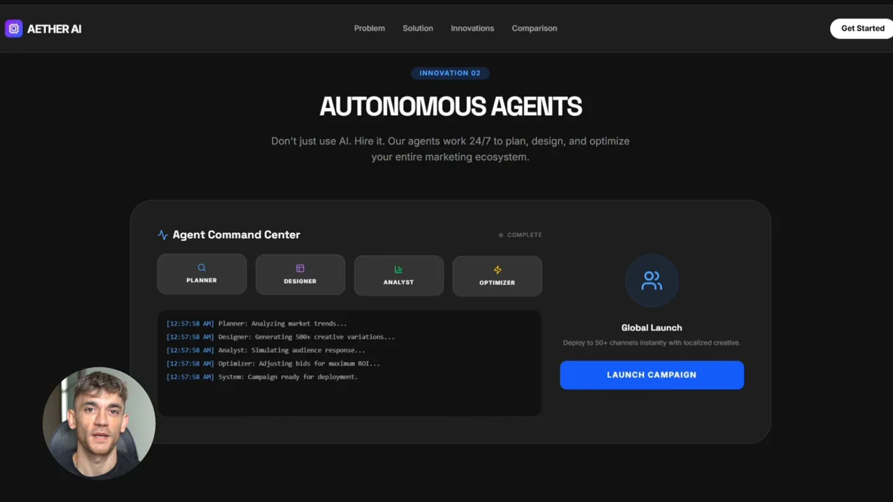893x502 pixels.
Task: Click the INNOVATION 02 badge
Action: pyautogui.click(x=450, y=73)
